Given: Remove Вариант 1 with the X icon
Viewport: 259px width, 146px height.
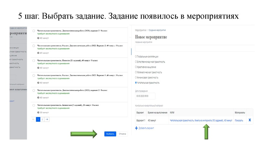Looking at the screenshot, I should click(250, 120).
